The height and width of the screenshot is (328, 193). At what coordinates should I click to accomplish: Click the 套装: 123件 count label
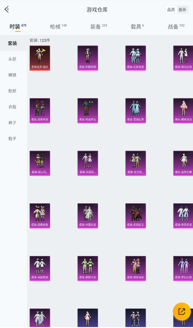point(40,40)
